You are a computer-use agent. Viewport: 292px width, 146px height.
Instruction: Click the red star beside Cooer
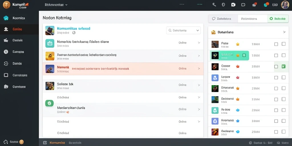[238, 66]
